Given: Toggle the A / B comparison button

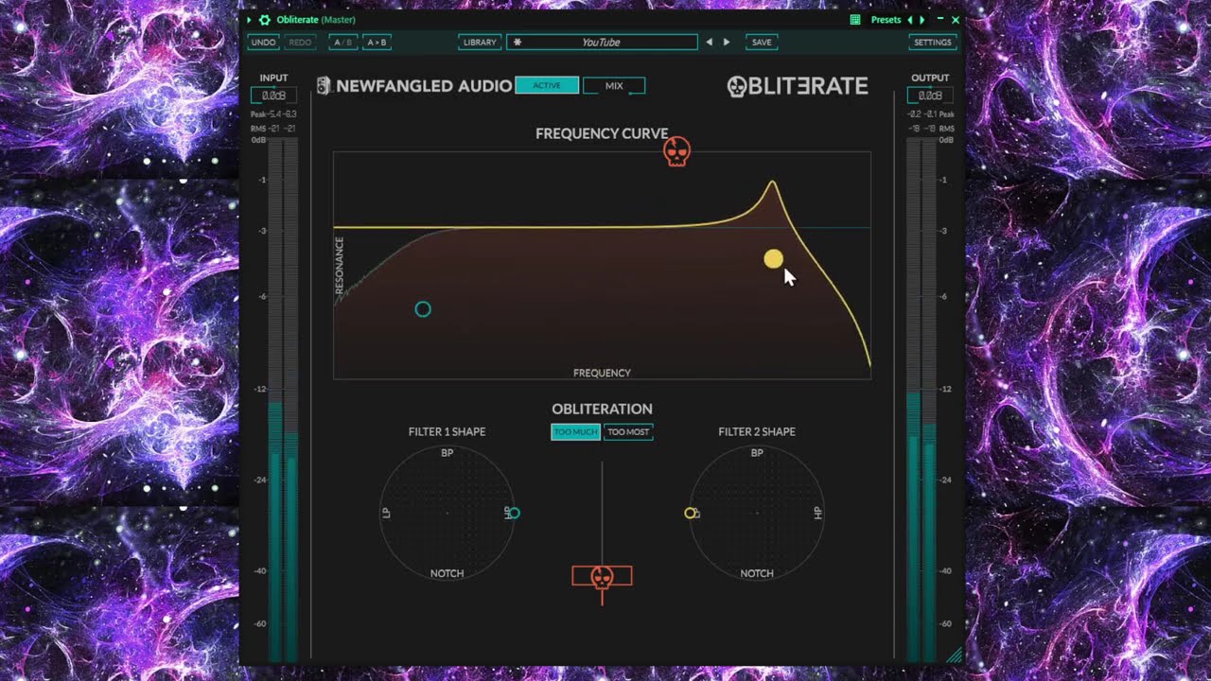Looking at the screenshot, I should (342, 43).
